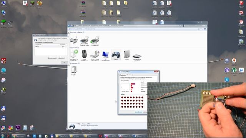The image size is (246, 138).
Task: Click Add a printer in toolbar
Action: (x=90, y=29)
